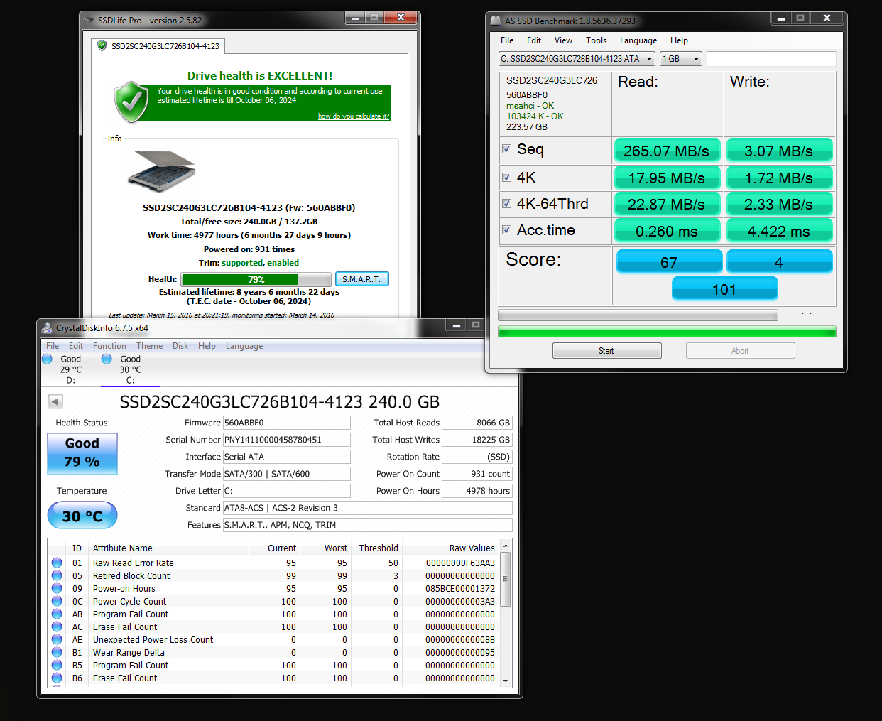The height and width of the screenshot is (721, 882).
Task: Click the back arrow in CrystalDiskInfo
Action: click(x=55, y=401)
